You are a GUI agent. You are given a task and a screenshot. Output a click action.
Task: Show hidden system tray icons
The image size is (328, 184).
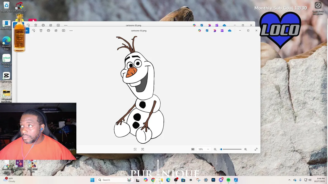click(x=289, y=180)
